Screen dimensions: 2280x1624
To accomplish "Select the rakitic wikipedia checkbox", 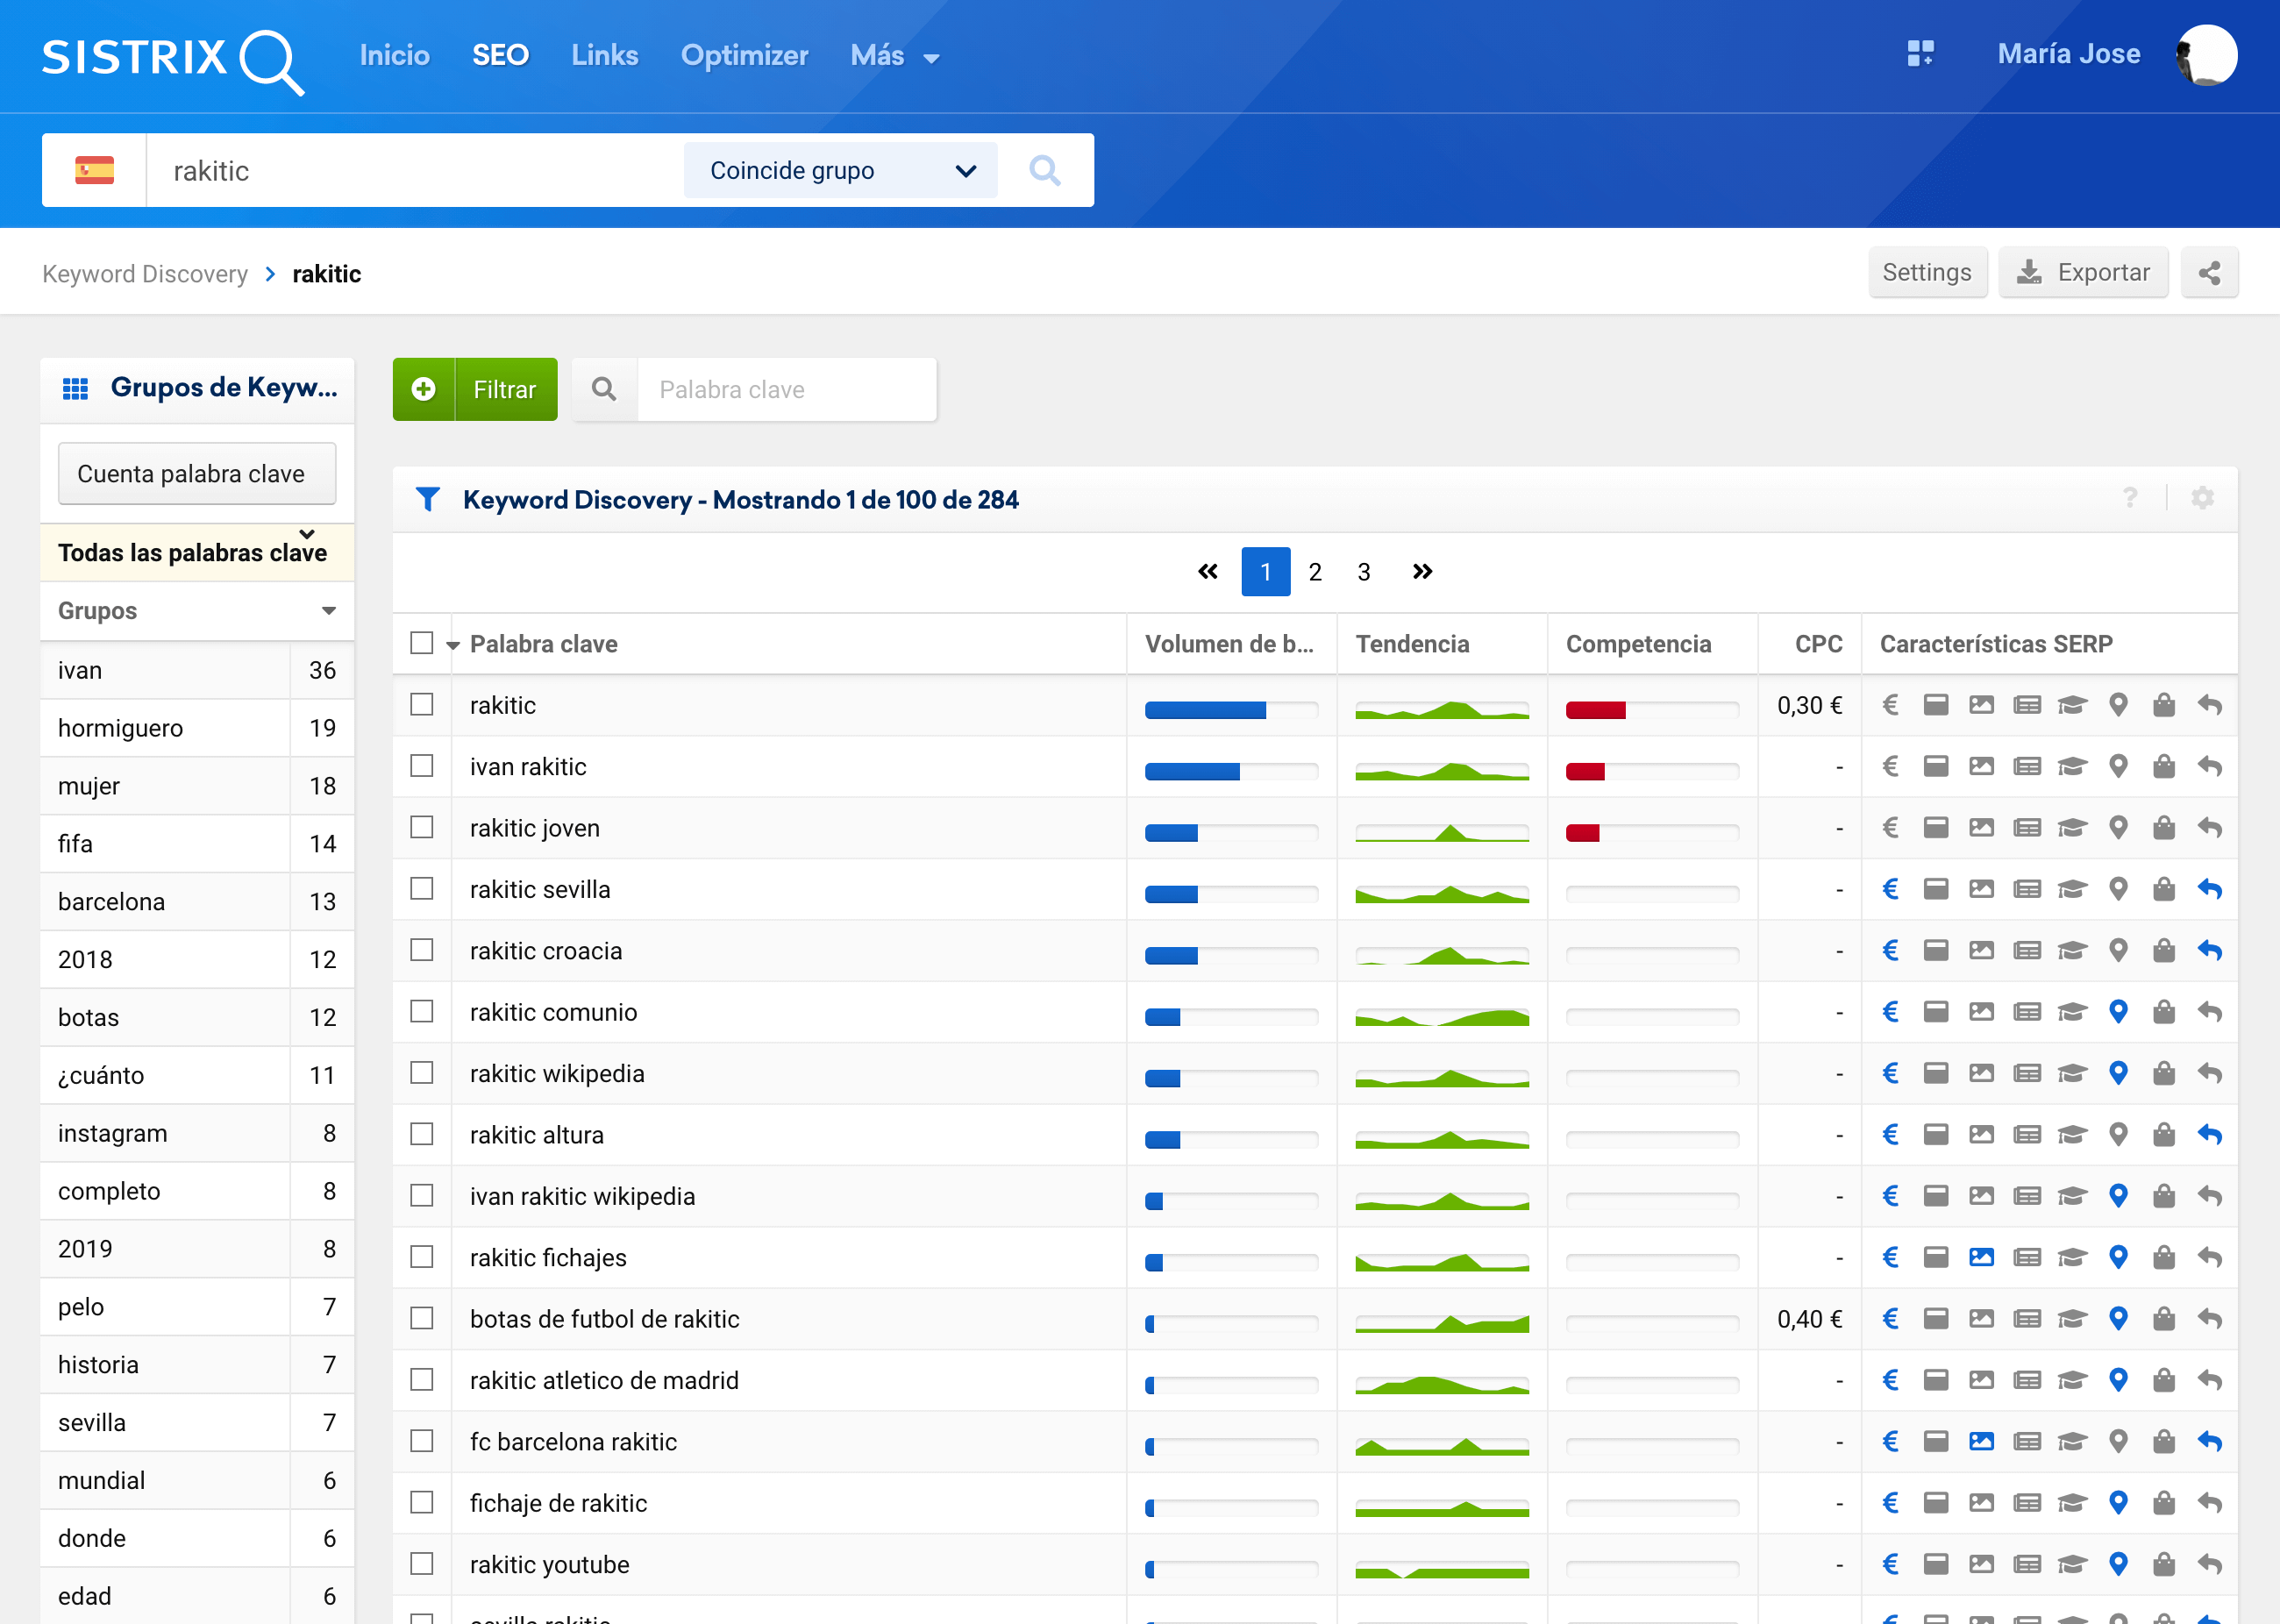I will (422, 1072).
